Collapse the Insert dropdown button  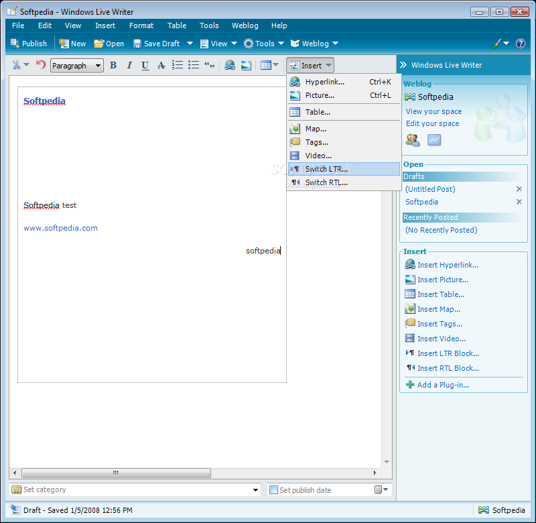click(310, 65)
